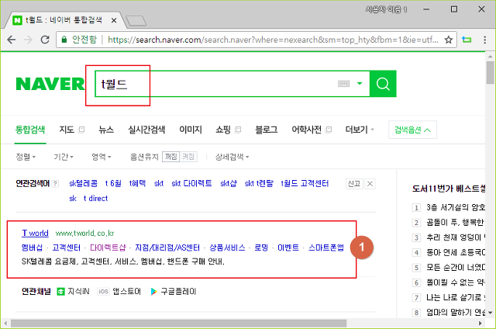496x329 pixels.
Task: Select the 이미지 tab
Action: pyautogui.click(x=191, y=130)
